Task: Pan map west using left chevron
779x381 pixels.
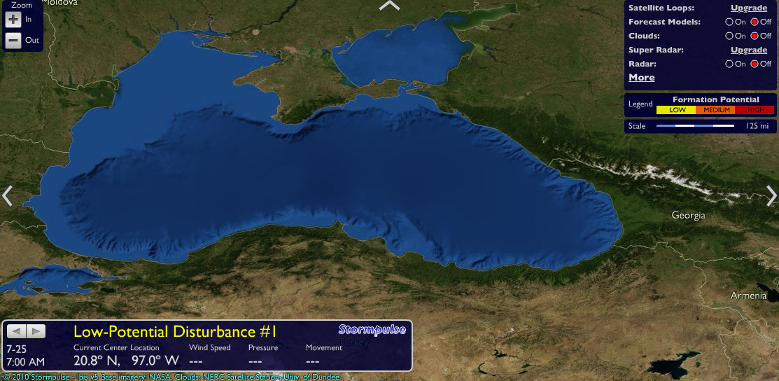Action: click(x=7, y=196)
